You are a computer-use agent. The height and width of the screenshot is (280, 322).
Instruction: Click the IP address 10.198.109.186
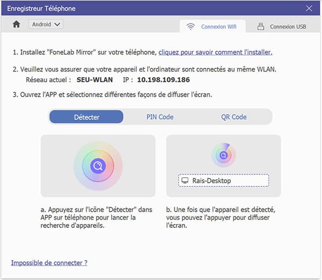click(163, 80)
